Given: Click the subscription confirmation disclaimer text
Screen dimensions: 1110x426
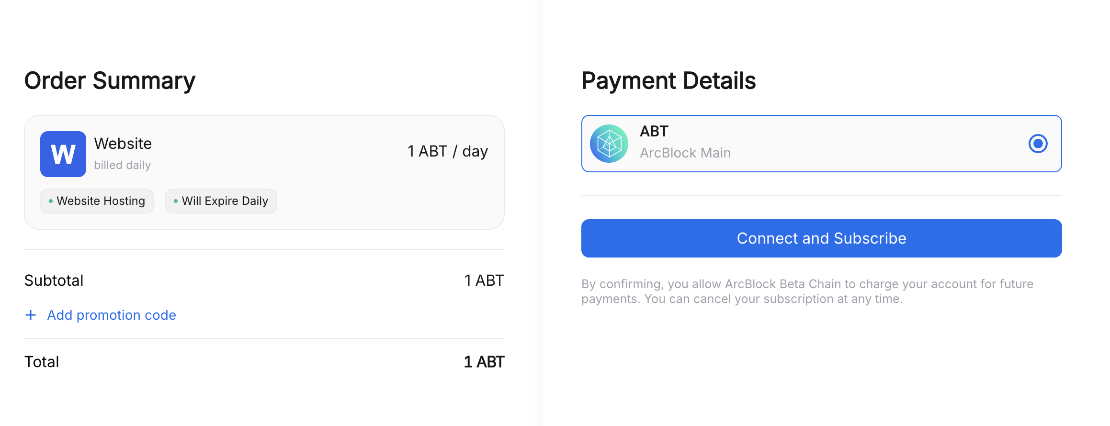Looking at the screenshot, I should [x=807, y=291].
